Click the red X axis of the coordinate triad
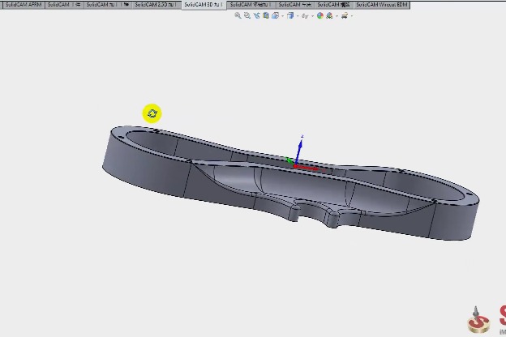506x337 pixels. tap(307, 168)
